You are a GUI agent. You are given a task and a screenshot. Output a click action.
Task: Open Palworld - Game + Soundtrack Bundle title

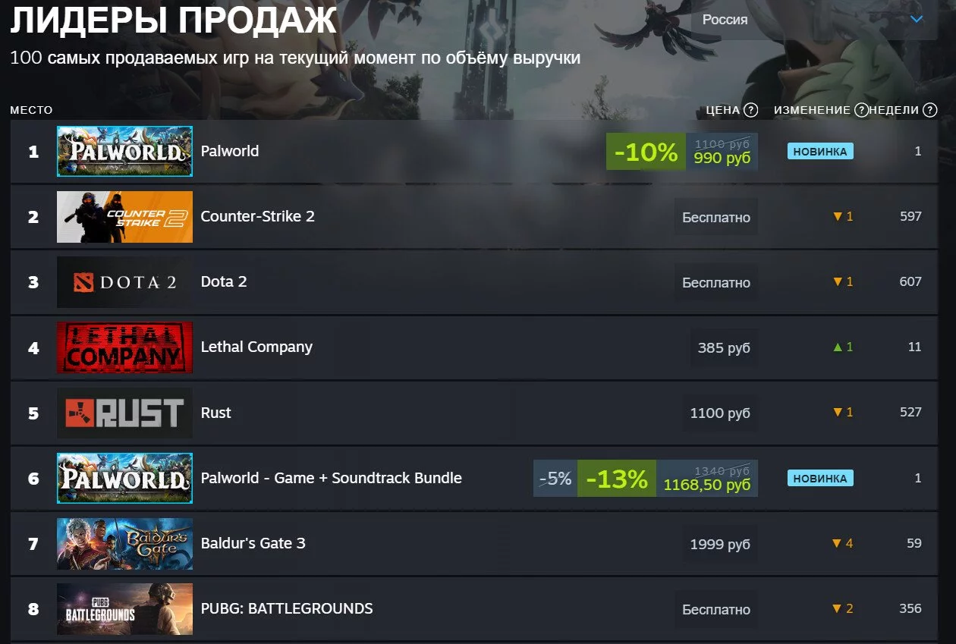tap(331, 478)
